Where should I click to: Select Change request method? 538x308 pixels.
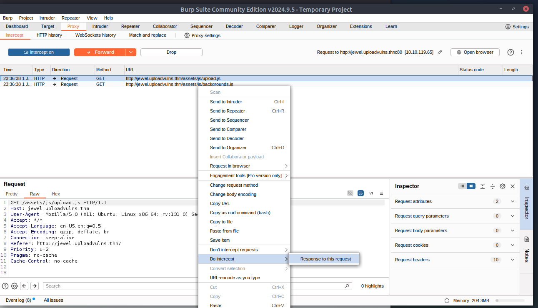point(244,185)
